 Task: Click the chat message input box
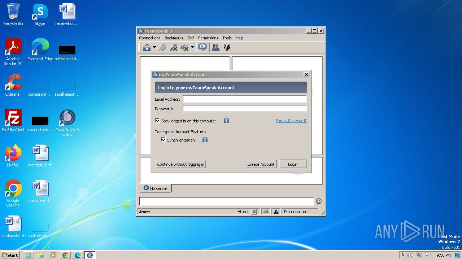point(227,201)
